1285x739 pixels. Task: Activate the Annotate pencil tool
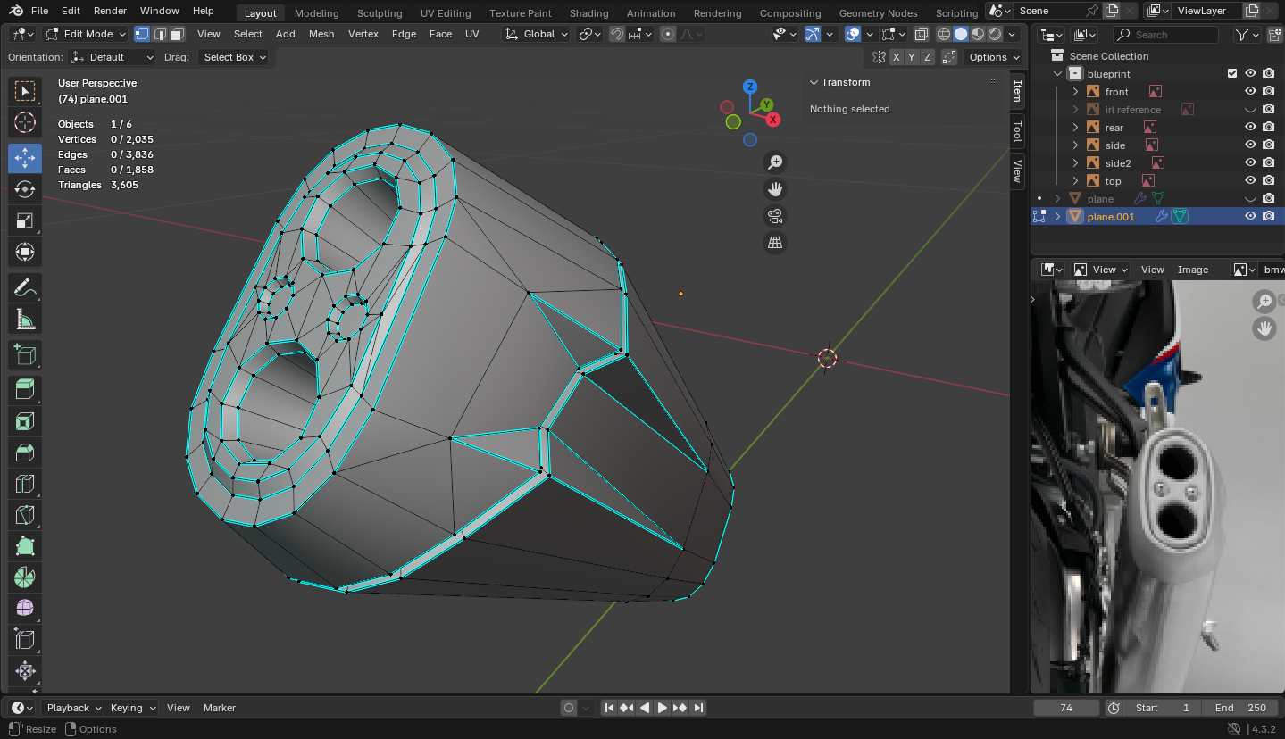pyautogui.click(x=25, y=287)
